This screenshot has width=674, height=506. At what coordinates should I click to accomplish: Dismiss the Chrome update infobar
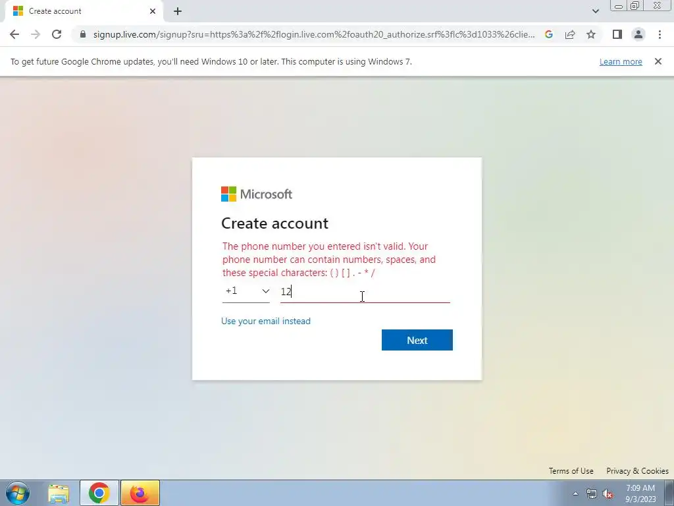tap(658, 61)
